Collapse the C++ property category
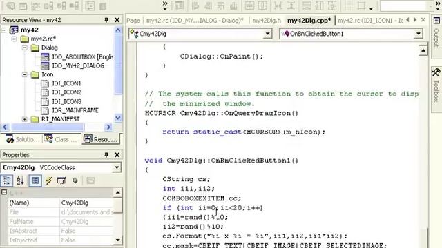442x248 pixels. [4, 192]
